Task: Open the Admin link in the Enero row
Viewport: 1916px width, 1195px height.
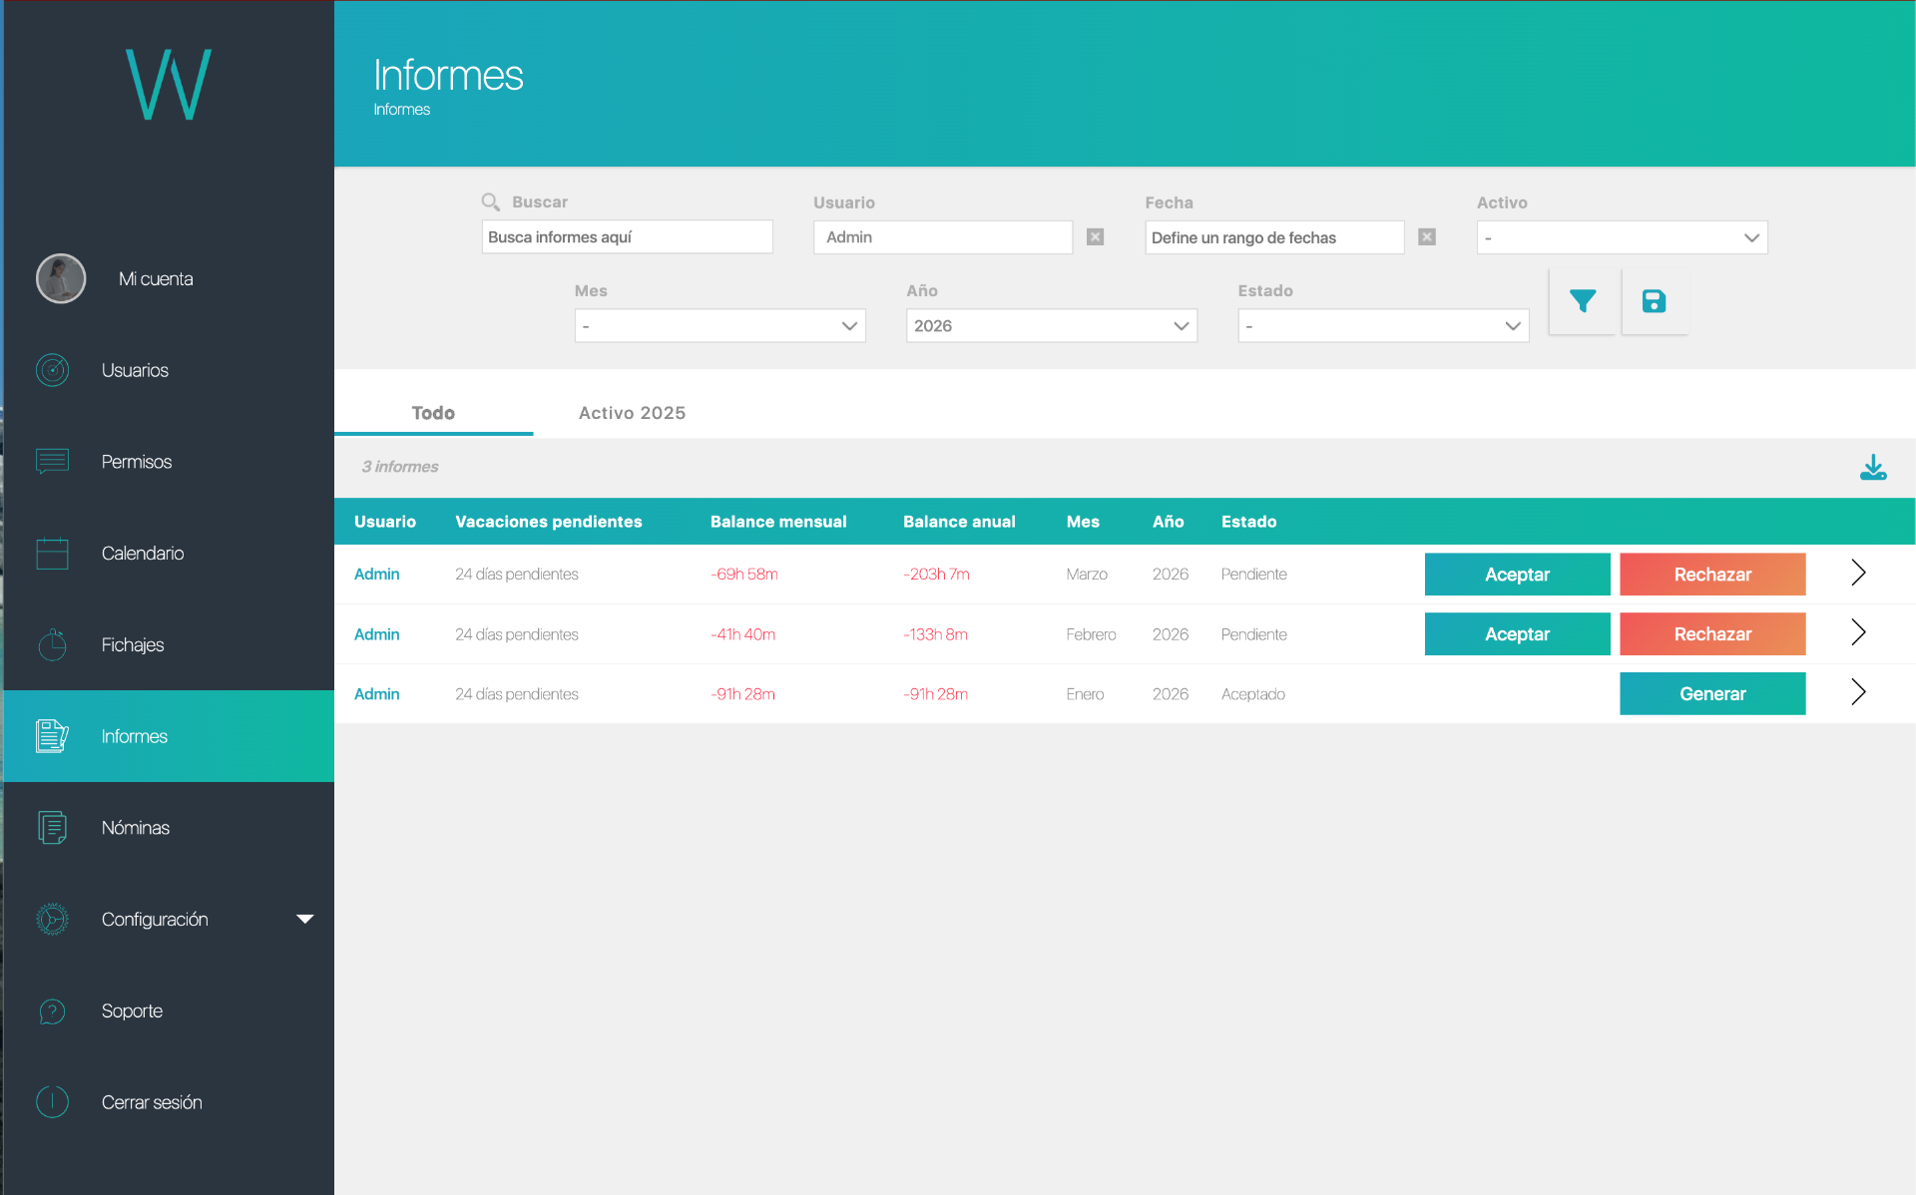Action: tap(377, 694)
